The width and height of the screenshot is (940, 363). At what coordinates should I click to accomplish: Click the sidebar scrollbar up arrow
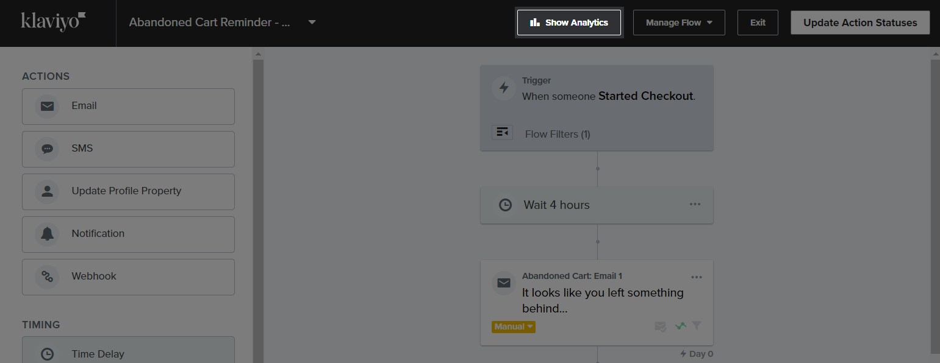[258, 54]
